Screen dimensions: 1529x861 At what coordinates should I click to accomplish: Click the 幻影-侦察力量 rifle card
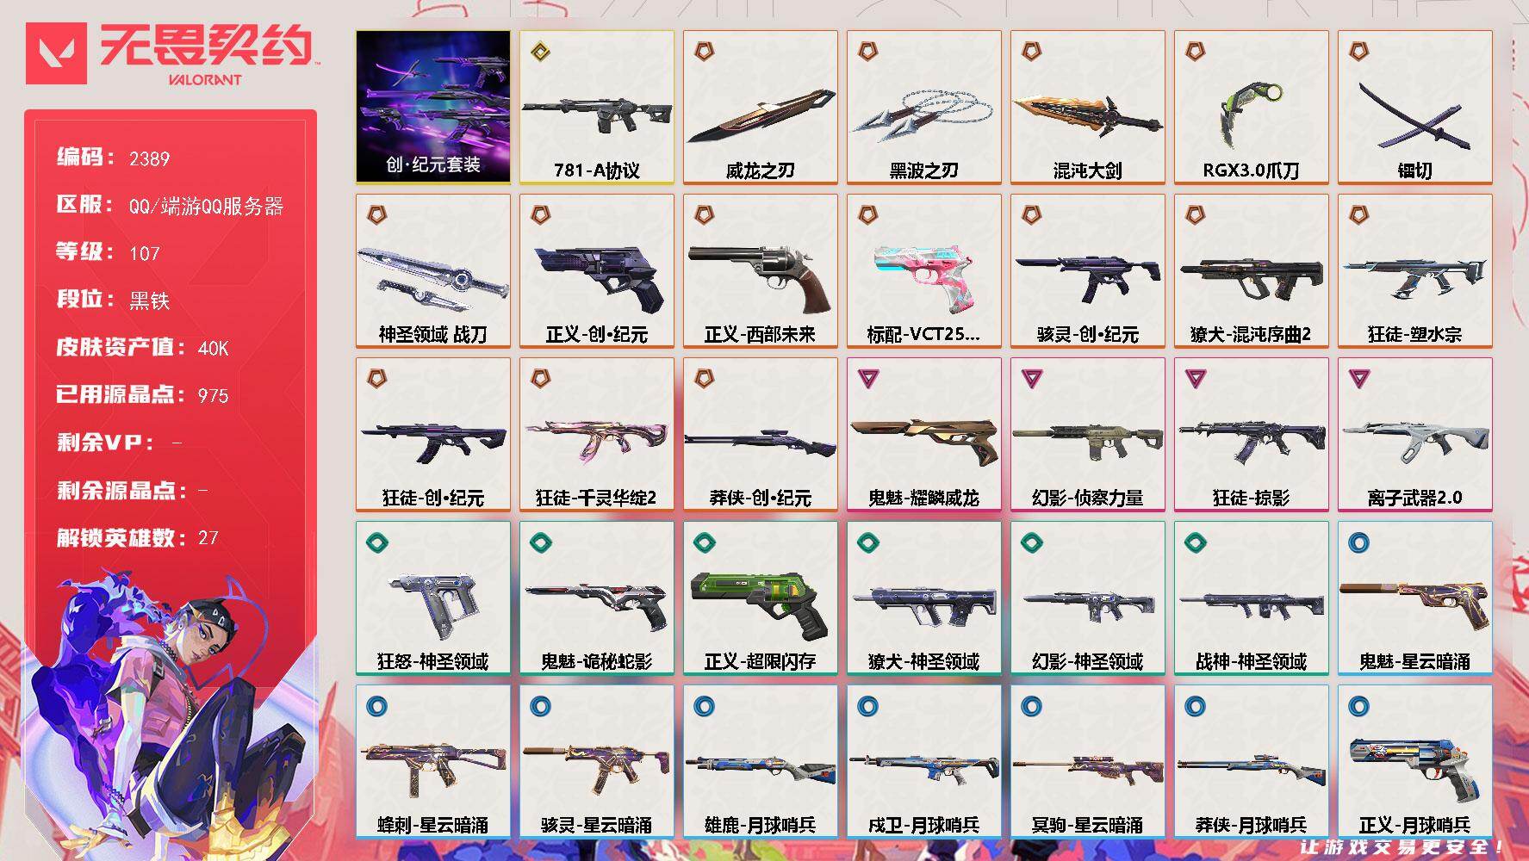coord(1088,434)
